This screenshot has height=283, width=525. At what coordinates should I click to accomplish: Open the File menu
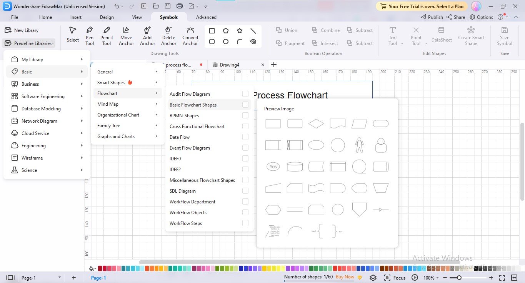[15, 17]
